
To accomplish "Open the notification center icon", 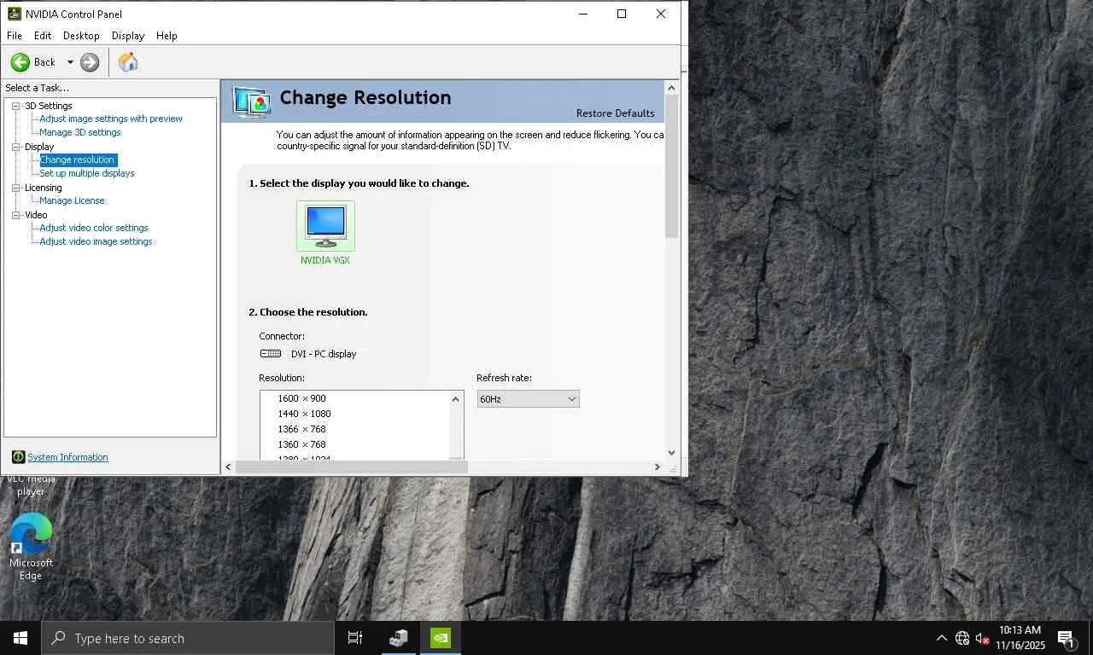I will pos(1066,638).
